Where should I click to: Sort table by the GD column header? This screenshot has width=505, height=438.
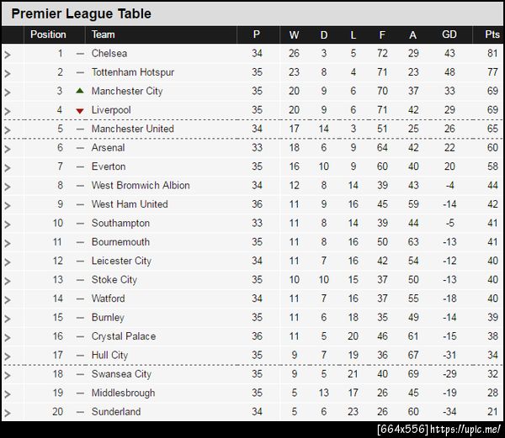(x=449, y=34)
